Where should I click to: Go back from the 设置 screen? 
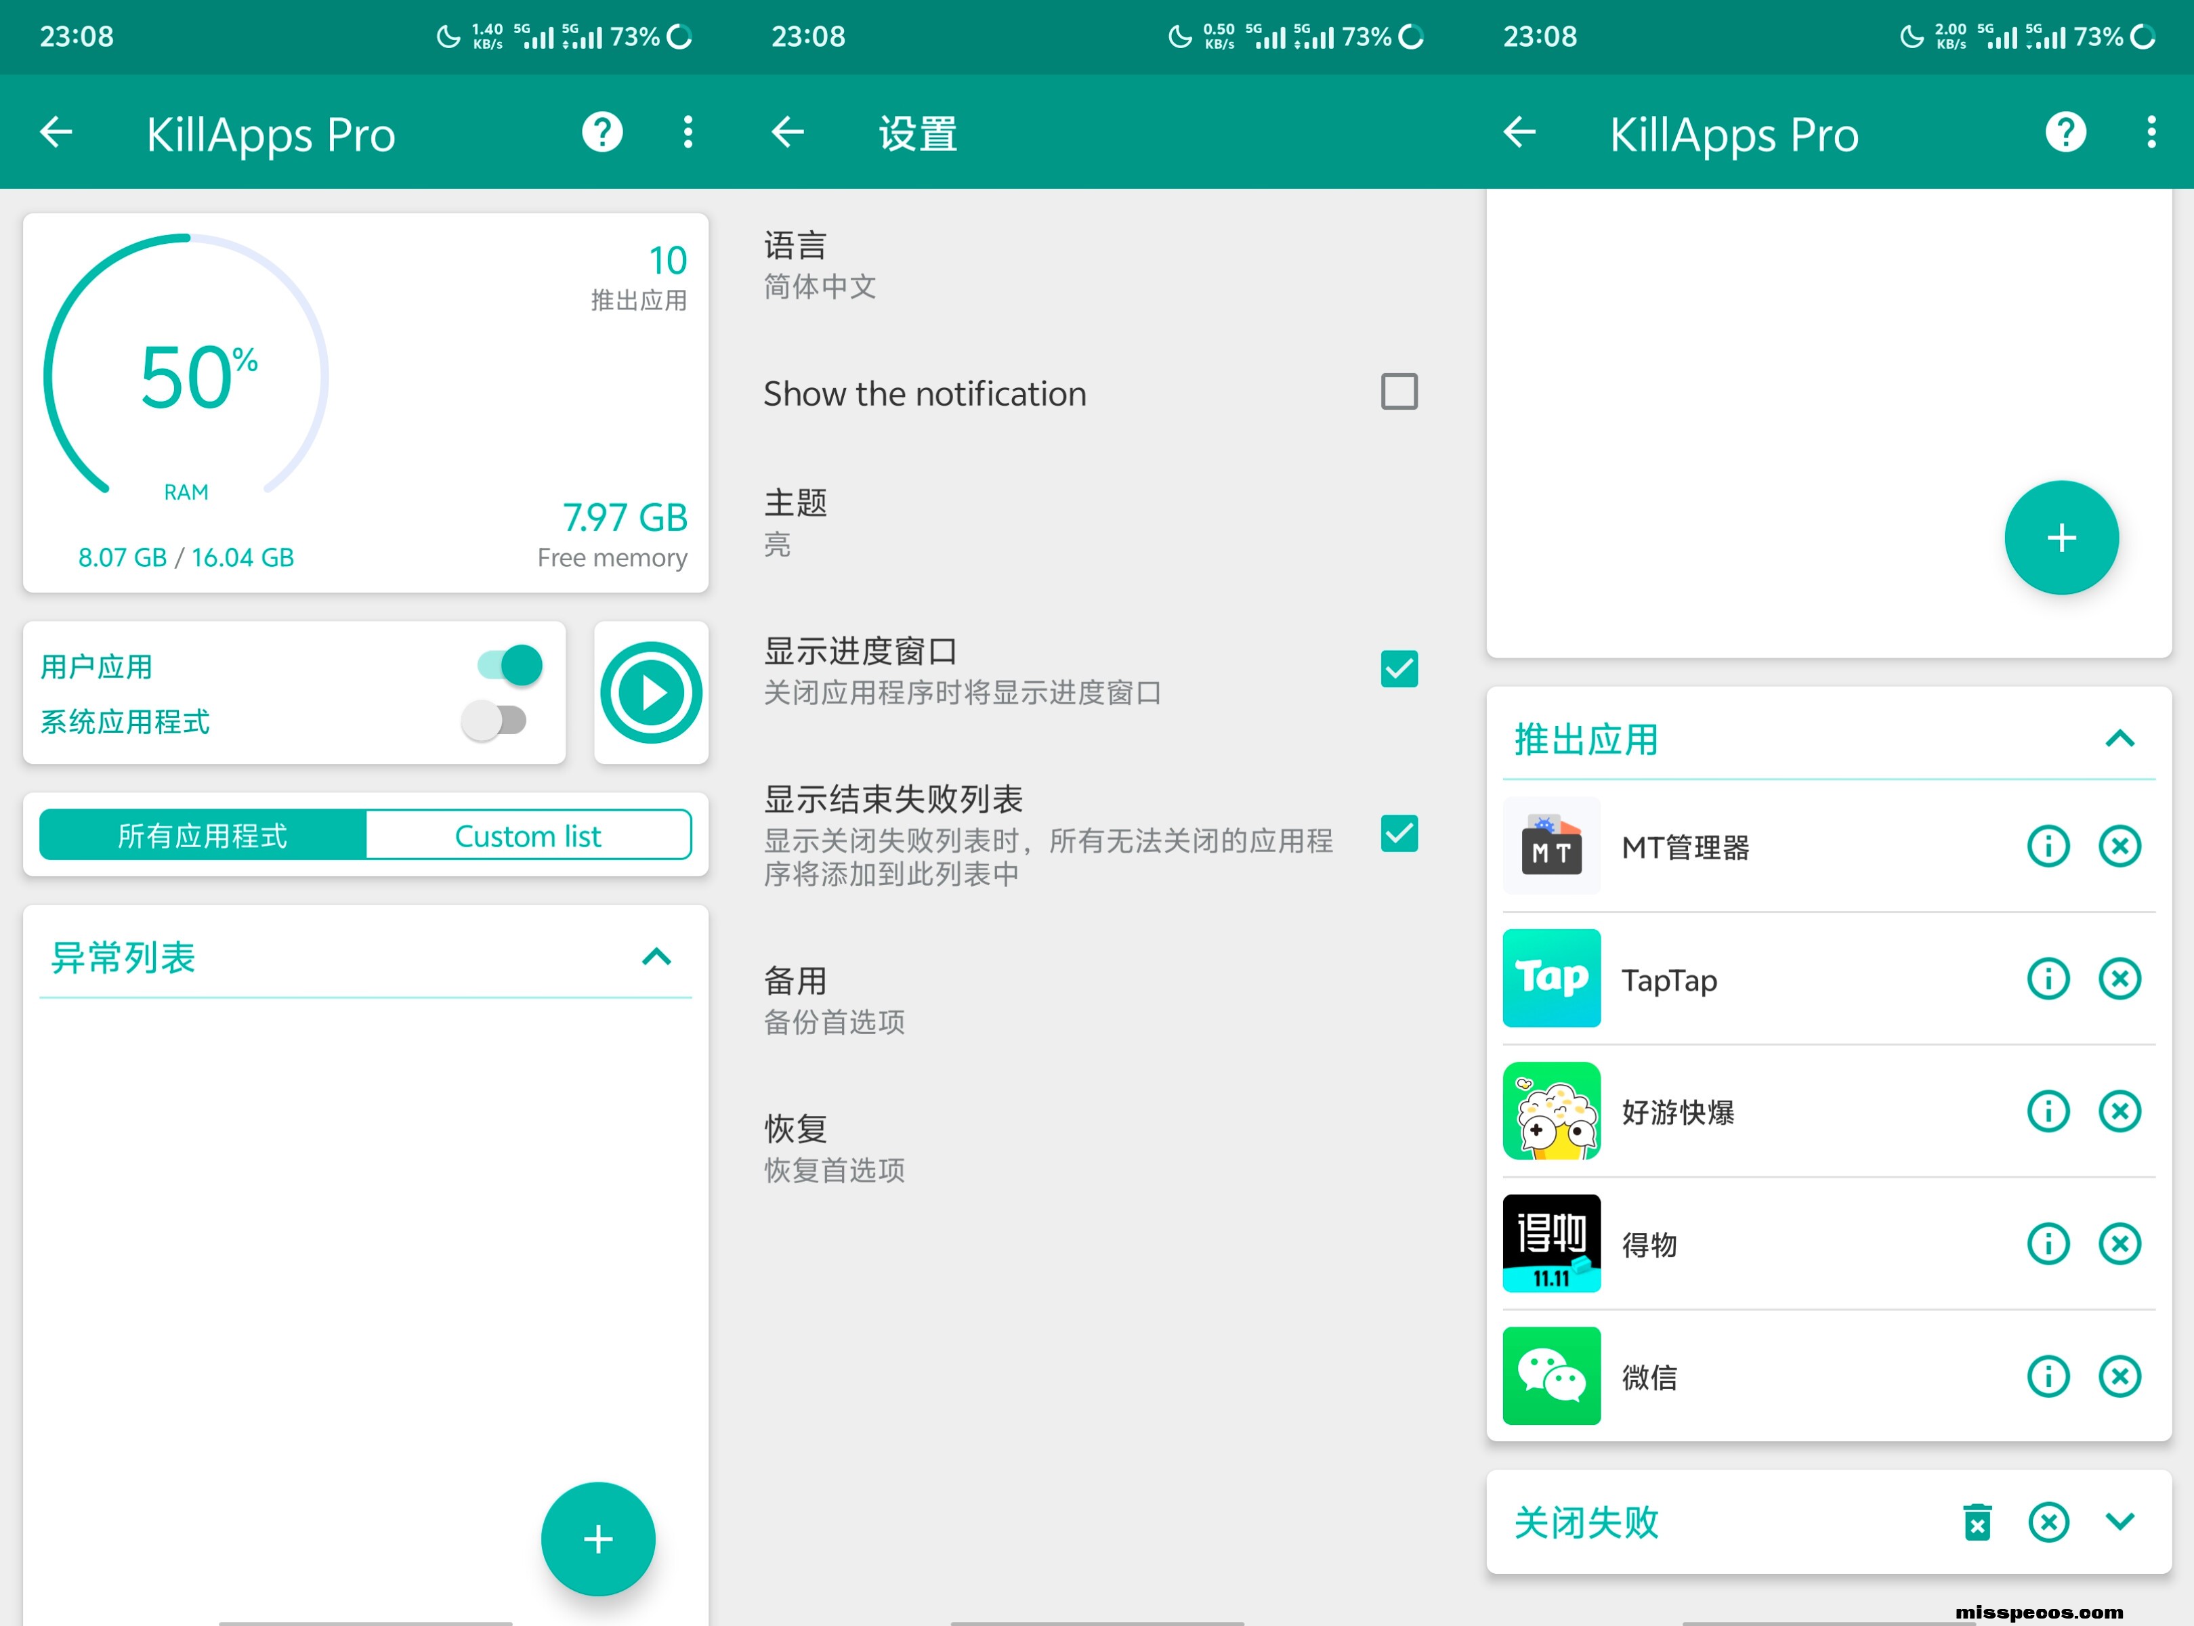[x=787, y=132]
